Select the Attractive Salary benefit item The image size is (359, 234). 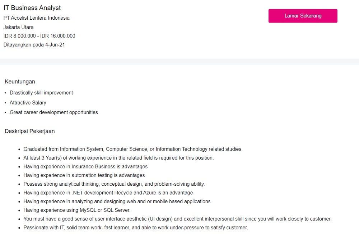click(x=28, y=103)
